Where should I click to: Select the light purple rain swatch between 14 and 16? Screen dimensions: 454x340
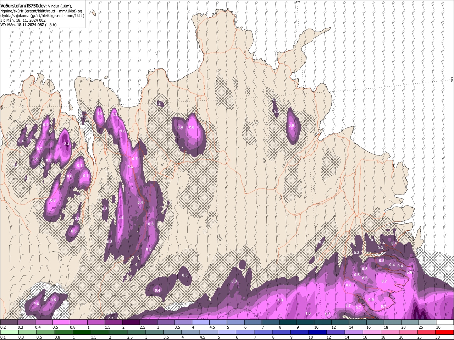[354, 332]
